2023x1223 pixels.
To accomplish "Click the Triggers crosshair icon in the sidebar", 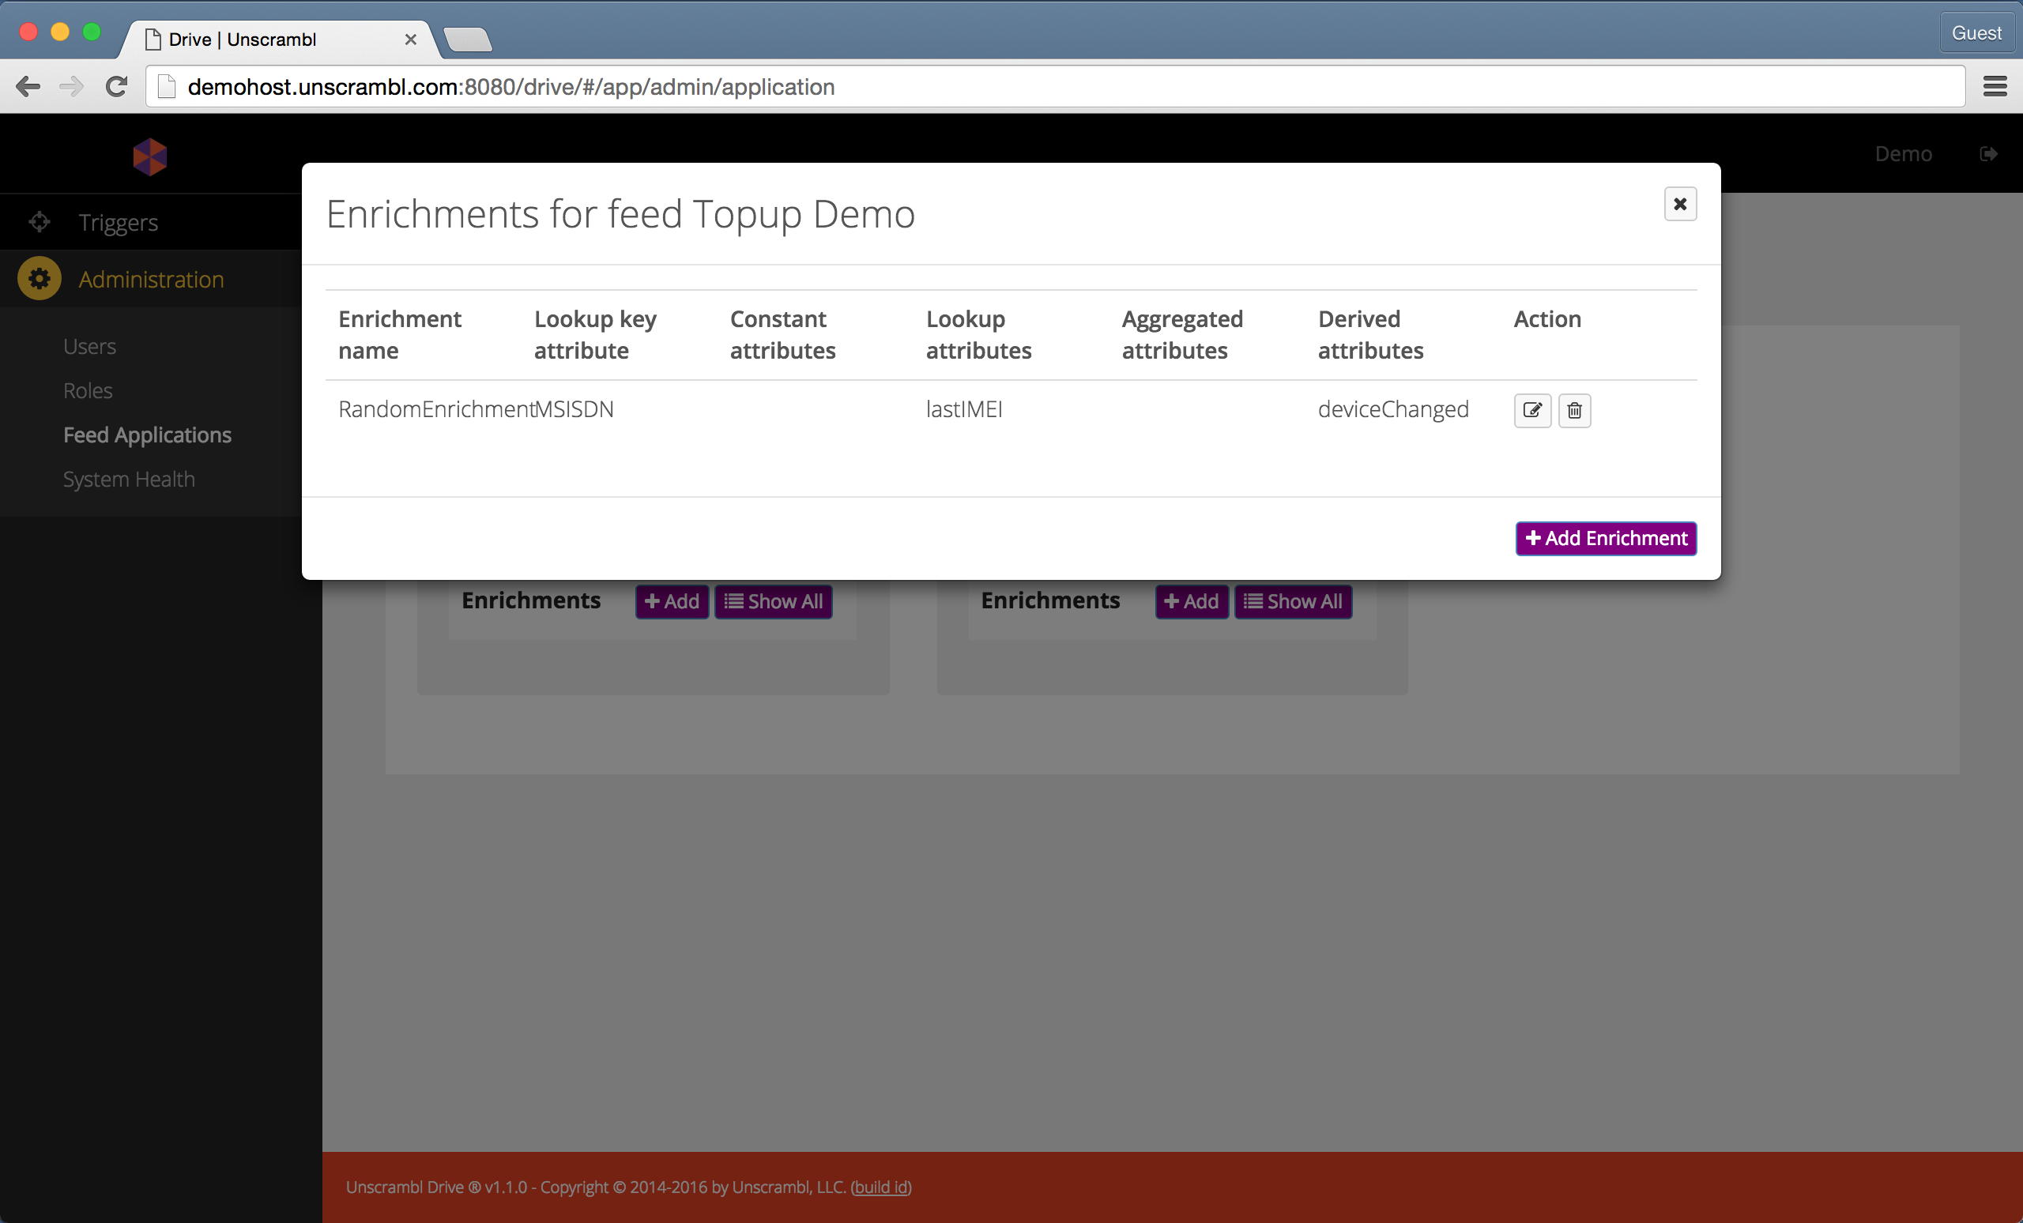I will click(x=40, y=222).
